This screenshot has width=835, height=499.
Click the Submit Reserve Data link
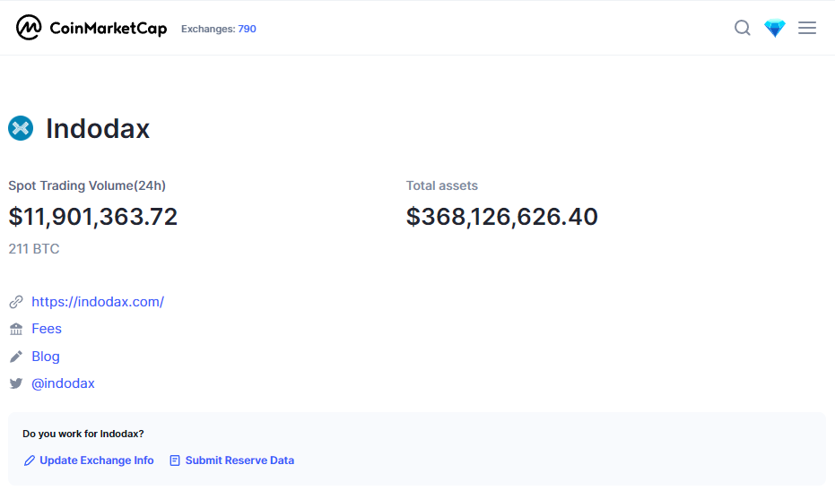[x=239, y=460]
